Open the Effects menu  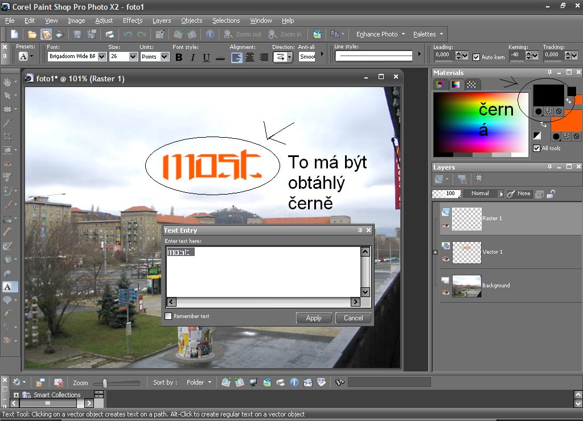(133, 20)
